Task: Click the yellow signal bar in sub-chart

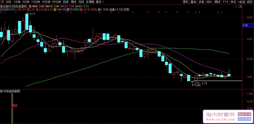Action: (x=12, y=108)
